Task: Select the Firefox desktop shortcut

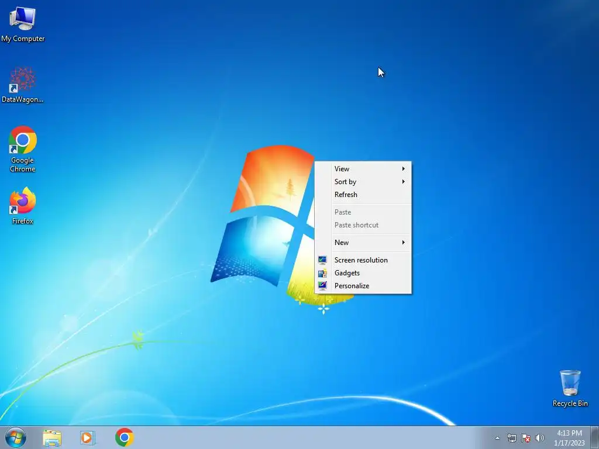Action: (23, 205)
